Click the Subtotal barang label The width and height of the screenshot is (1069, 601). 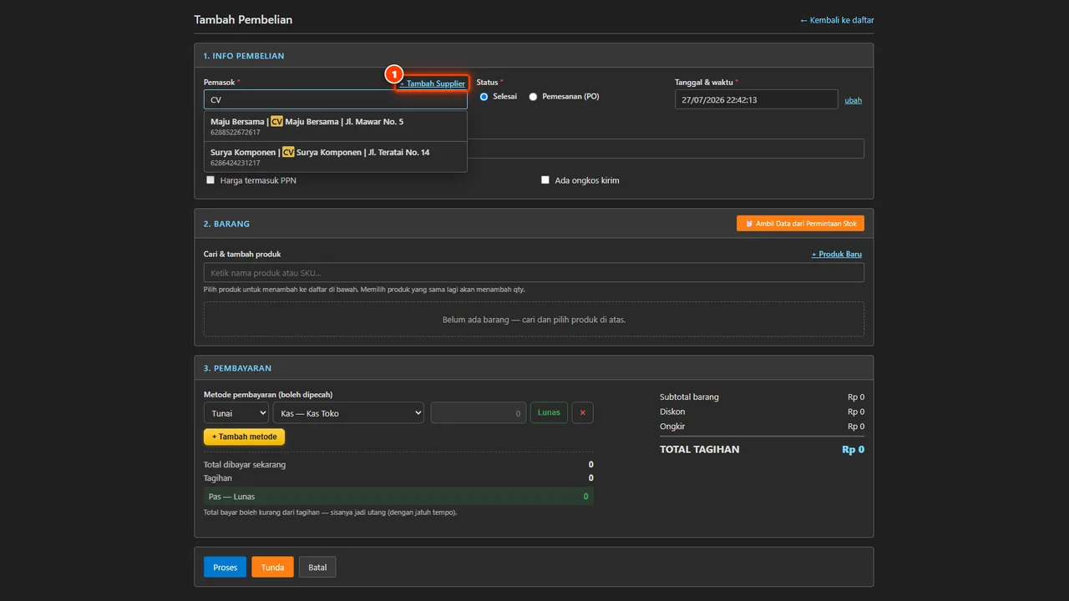pos(689,396)
